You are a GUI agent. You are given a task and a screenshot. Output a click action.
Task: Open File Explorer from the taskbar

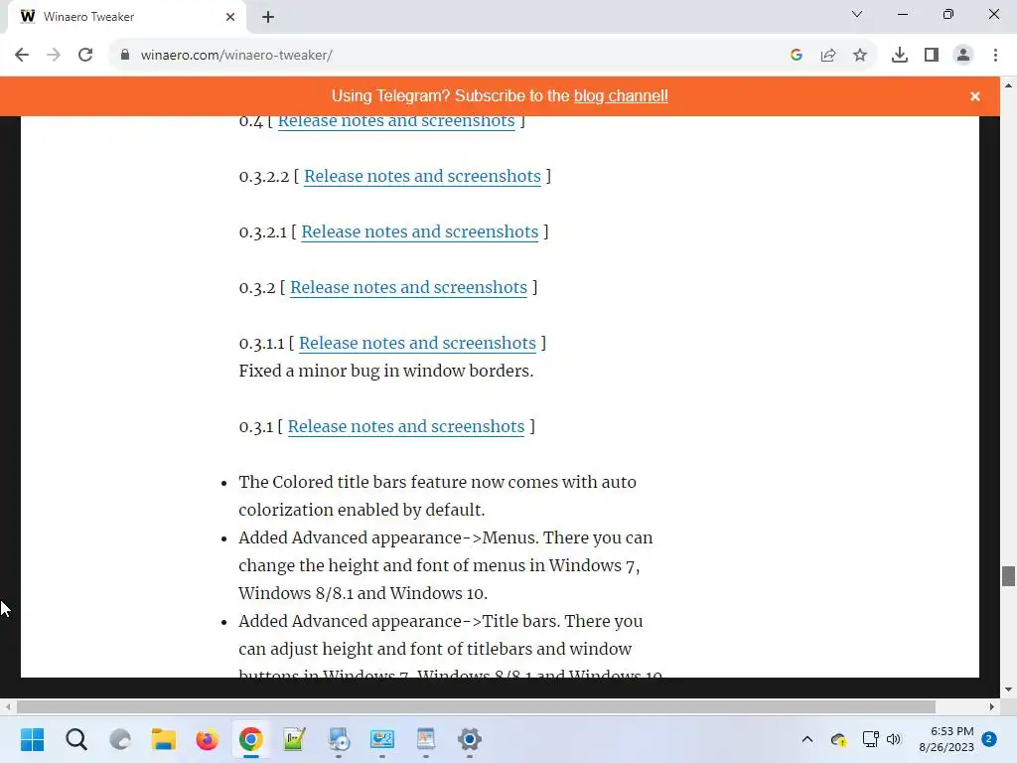[x=164, y=739]
